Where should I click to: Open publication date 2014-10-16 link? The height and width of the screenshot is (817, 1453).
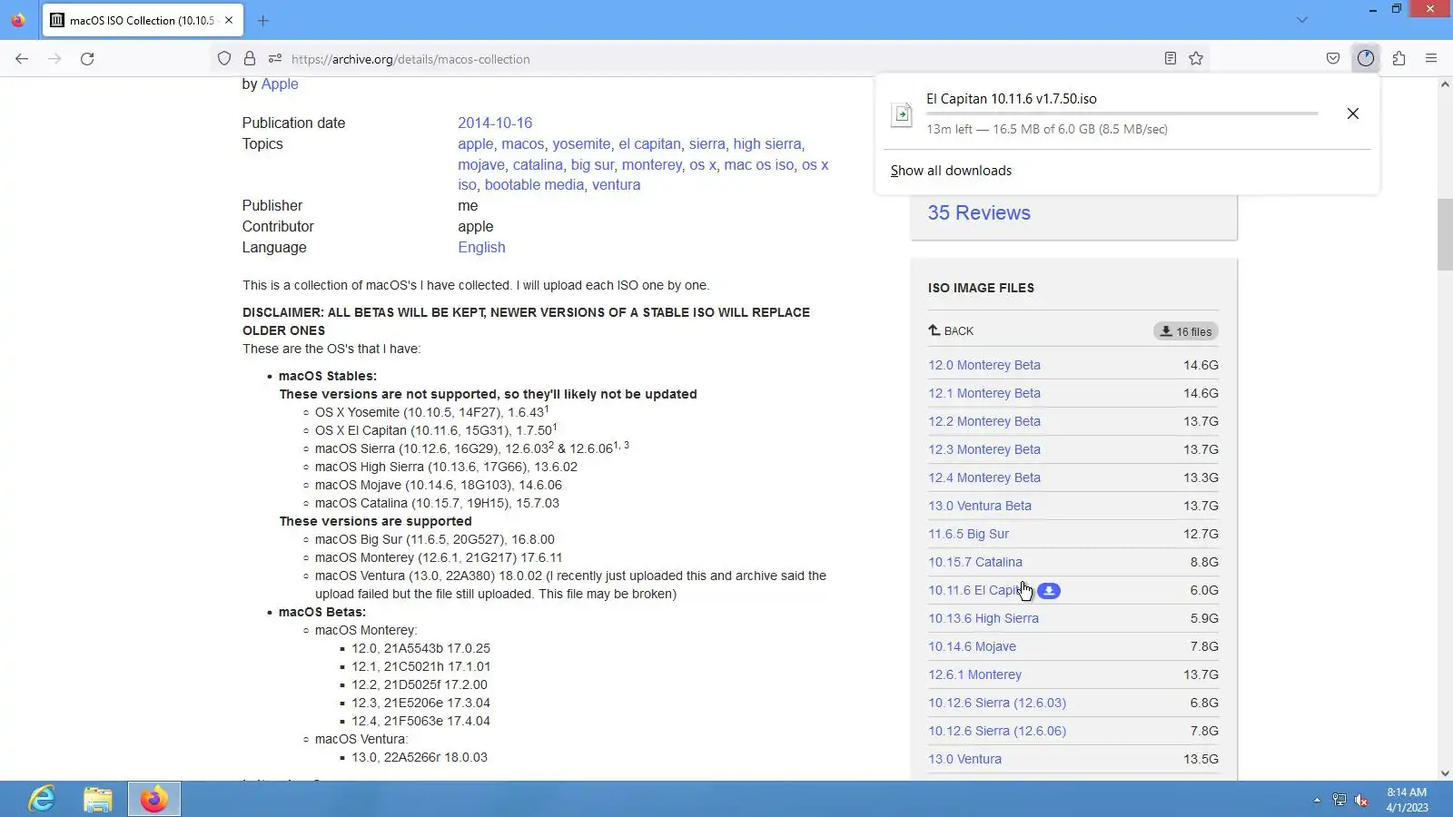coord(495,123)
